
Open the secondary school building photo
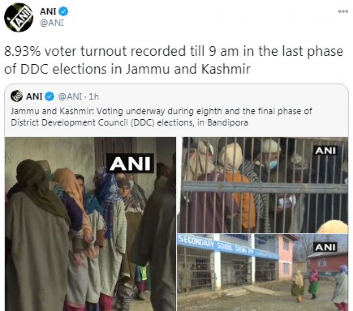coord(263,272)
